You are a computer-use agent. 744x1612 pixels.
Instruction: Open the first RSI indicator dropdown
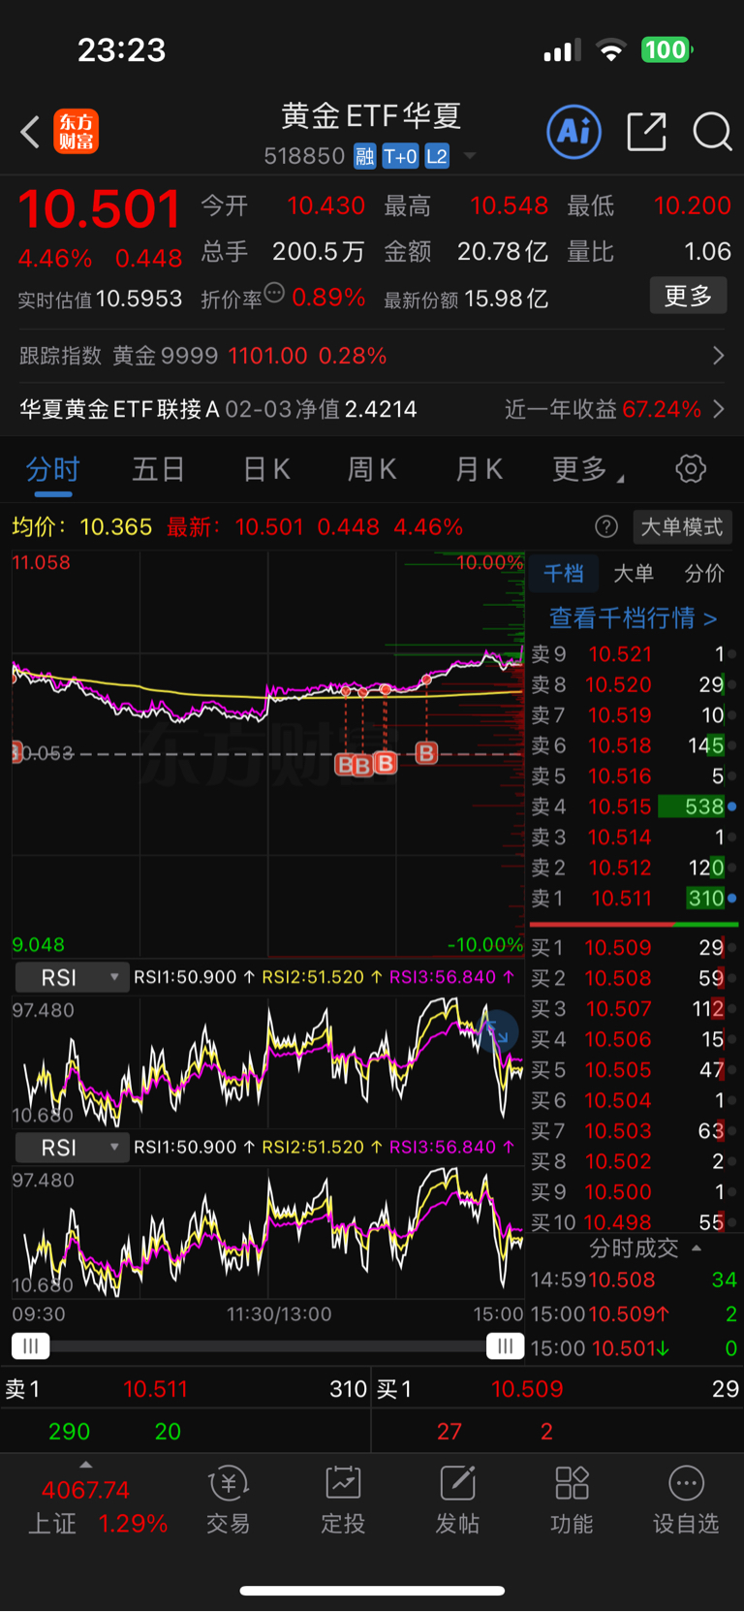[x=71, y=977]
